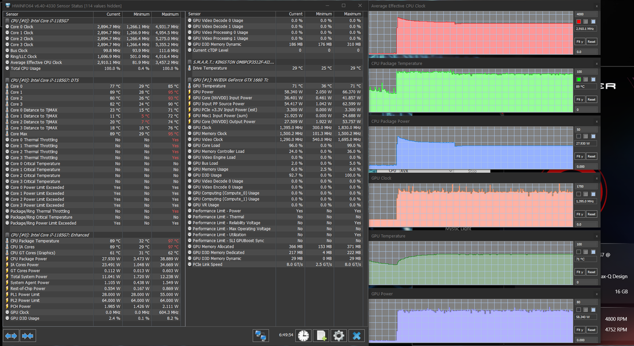Click the circle icon beside PCIe Link Speed

(190, 264)
